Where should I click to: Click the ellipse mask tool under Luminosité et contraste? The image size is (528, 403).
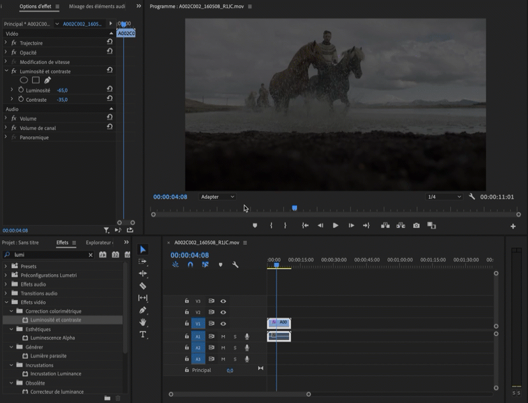(x=24, y=81)
